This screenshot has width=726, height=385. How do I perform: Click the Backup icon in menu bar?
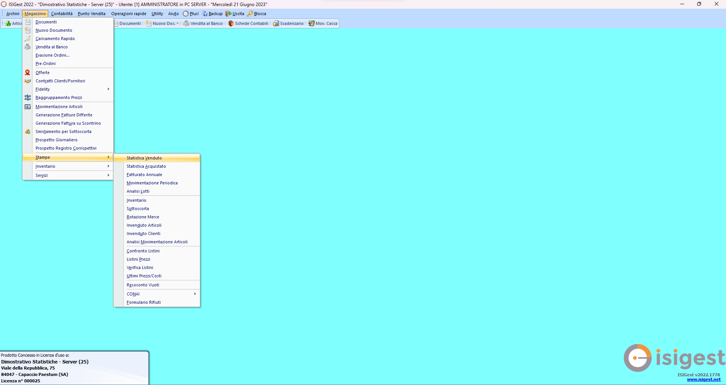coord(205,14)
